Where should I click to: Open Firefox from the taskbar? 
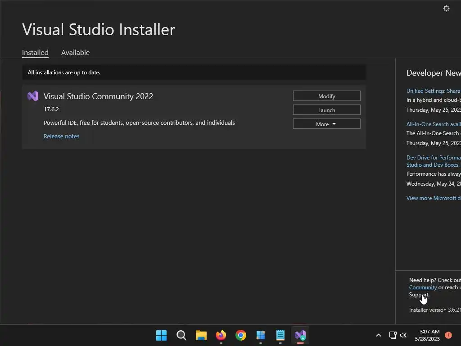tap(221, 335)
